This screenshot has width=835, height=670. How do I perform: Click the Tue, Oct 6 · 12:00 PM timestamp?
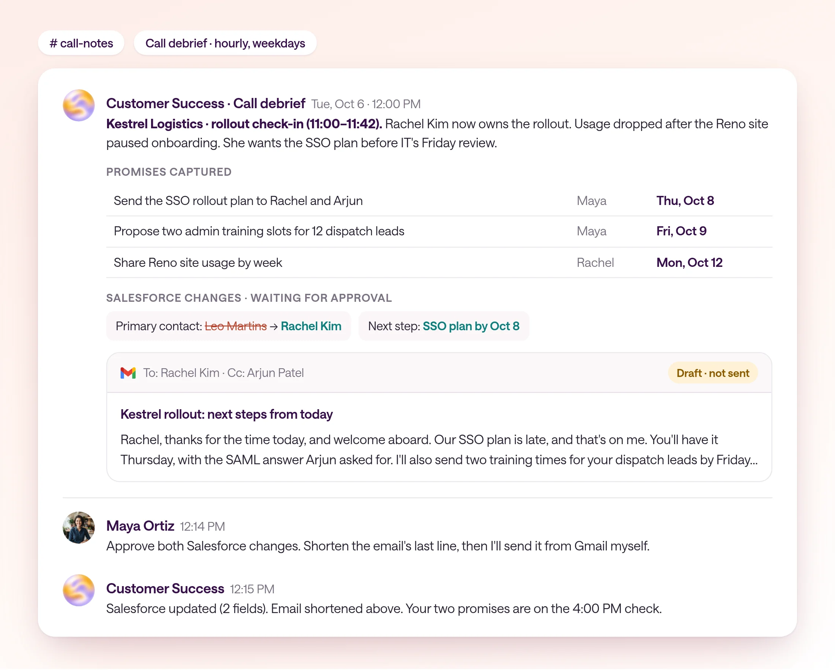tap(366, 104)
